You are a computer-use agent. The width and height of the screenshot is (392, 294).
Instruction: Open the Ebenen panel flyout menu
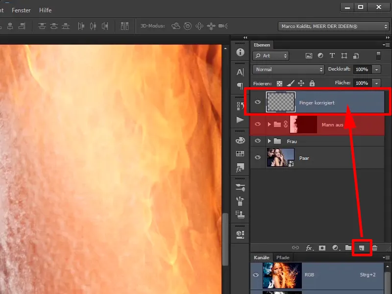pos(386,45)
